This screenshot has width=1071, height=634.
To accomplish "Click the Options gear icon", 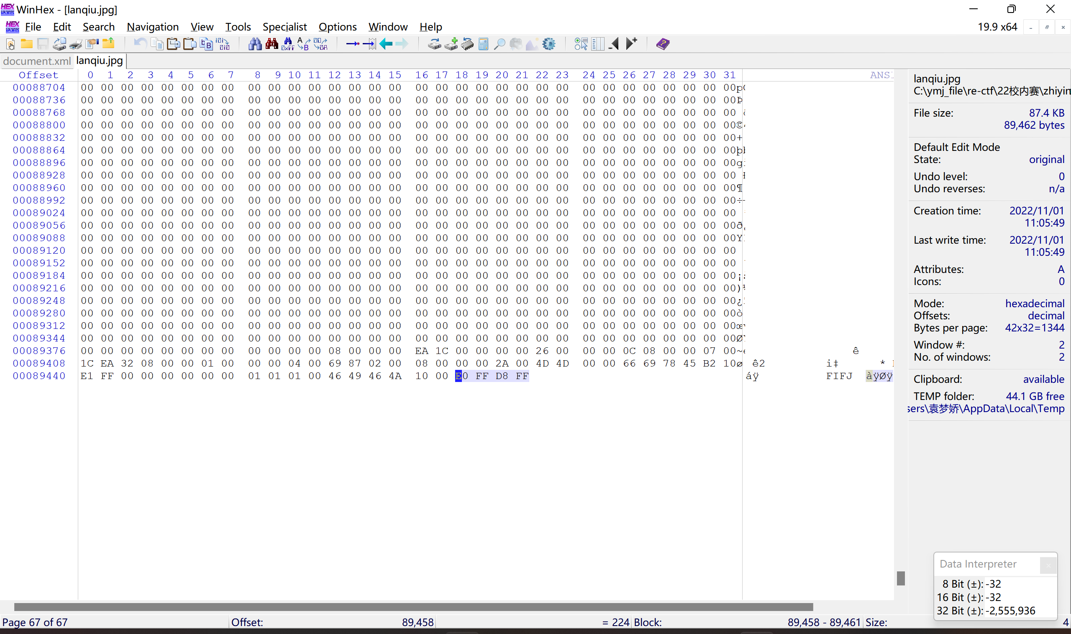I will click(548, 44).
